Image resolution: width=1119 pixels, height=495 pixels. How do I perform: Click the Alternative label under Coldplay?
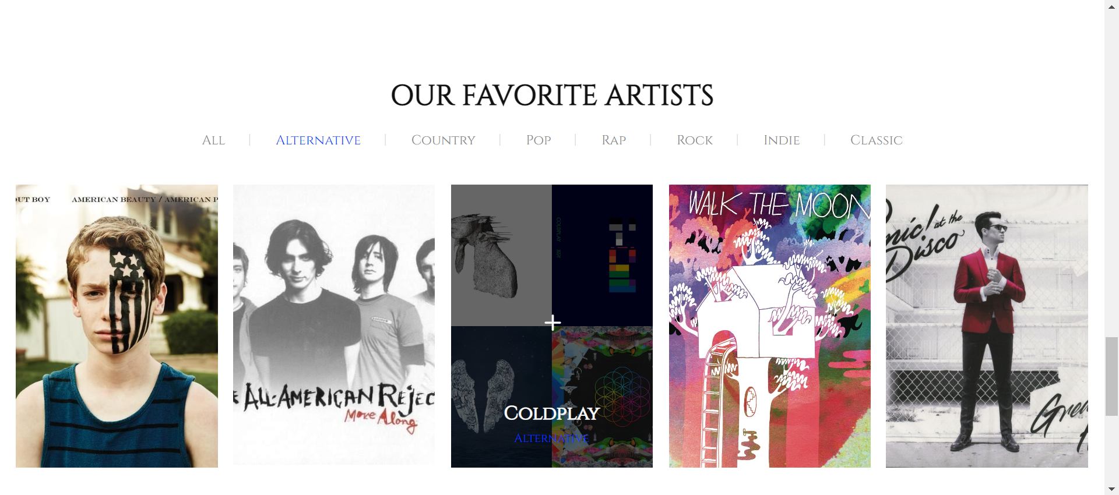click(551, 439)
